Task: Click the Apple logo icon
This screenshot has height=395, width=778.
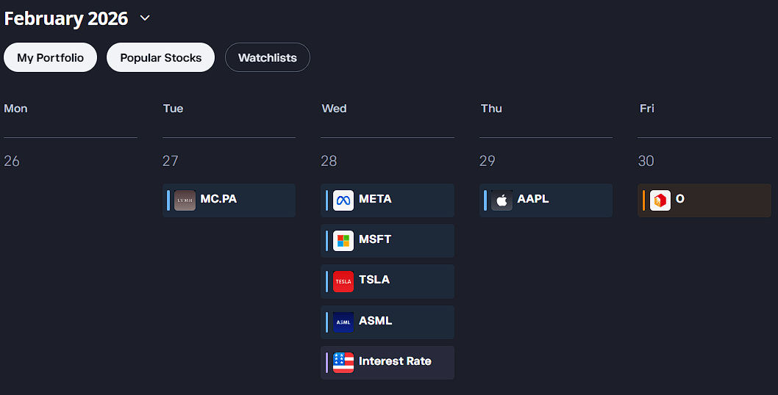Action: click(502, 200)
